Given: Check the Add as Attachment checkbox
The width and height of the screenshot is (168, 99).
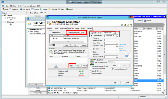Looking at the screenshot, I should point(113,69).
